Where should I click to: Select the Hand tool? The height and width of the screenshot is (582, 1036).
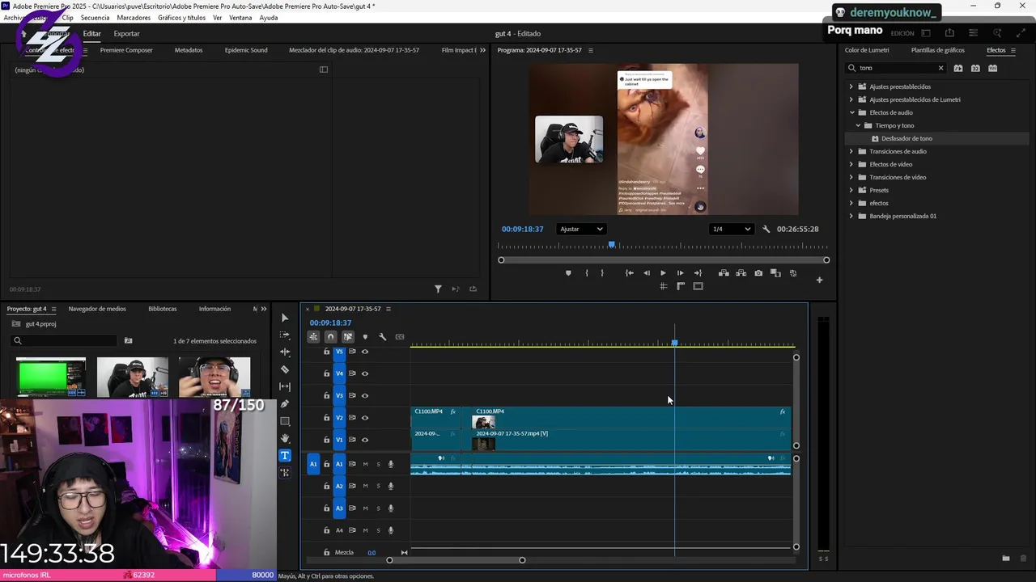[x=284, y=438]
